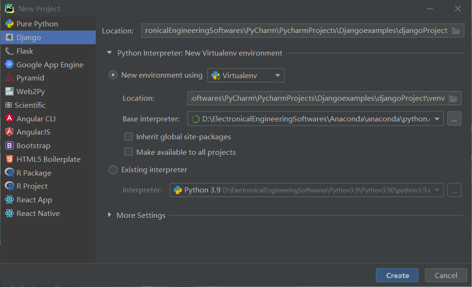Click Create button
This screenshot has width=472, height=287.
397,275
